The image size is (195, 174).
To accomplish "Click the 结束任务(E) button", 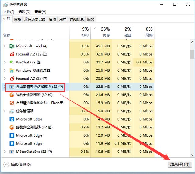I will pyautogui.click(x=180, y=165).
